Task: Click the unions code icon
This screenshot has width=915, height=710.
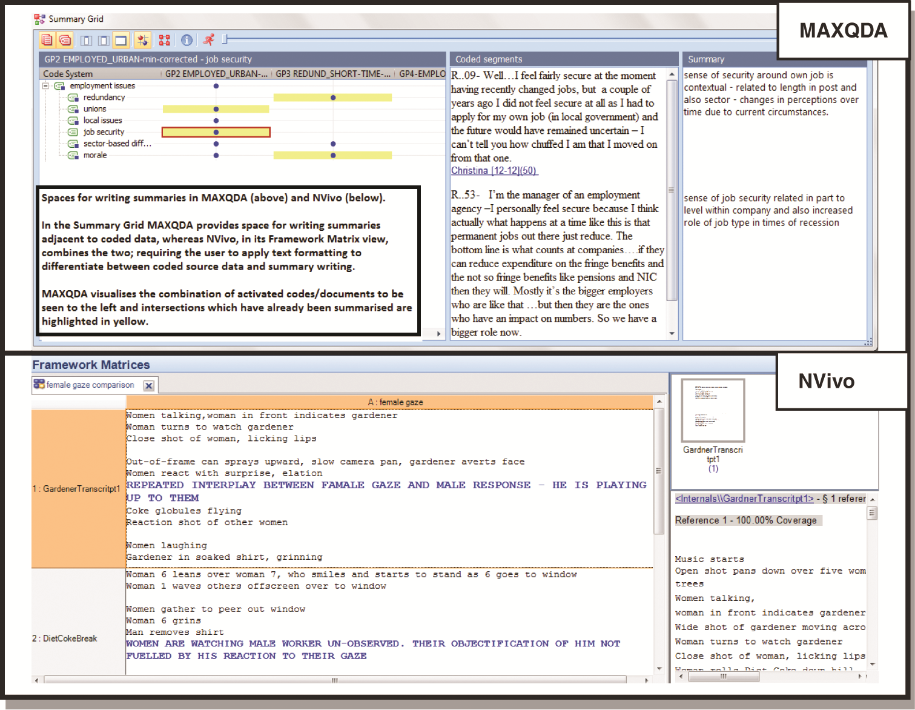Action: (x=73, y=109)
